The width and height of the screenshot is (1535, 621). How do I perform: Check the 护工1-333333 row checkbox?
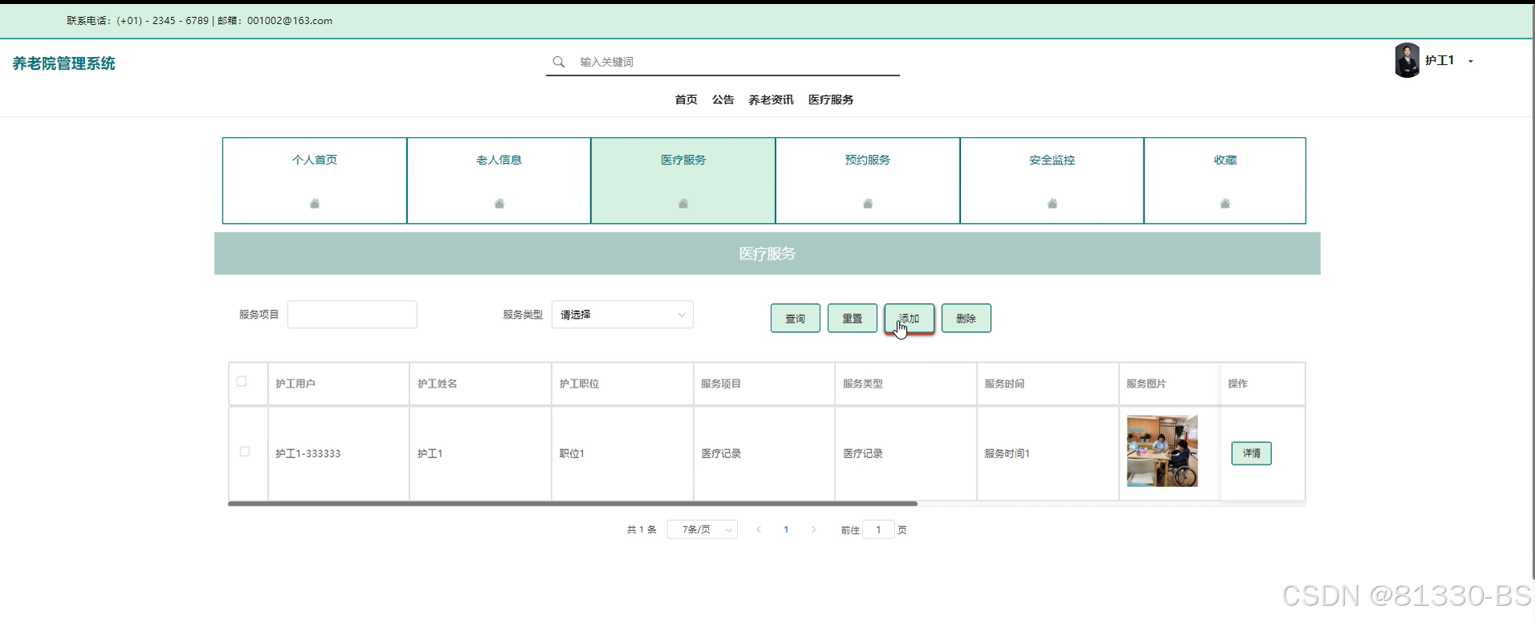pyautogui.click(x=245, y=452)
